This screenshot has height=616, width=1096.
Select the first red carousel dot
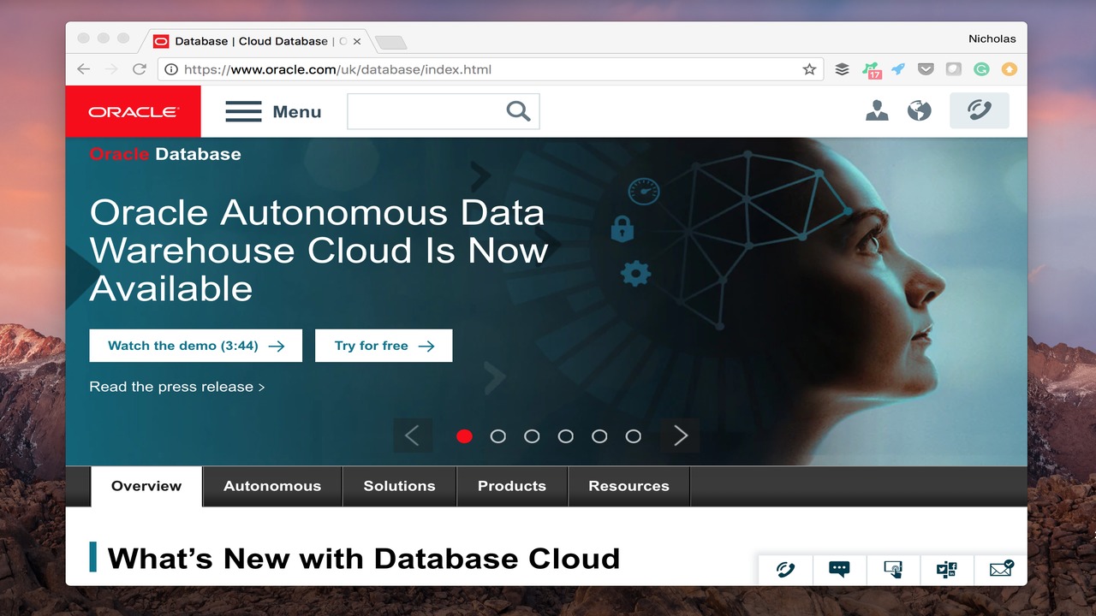pyautogui.click(x=464, y=436)
